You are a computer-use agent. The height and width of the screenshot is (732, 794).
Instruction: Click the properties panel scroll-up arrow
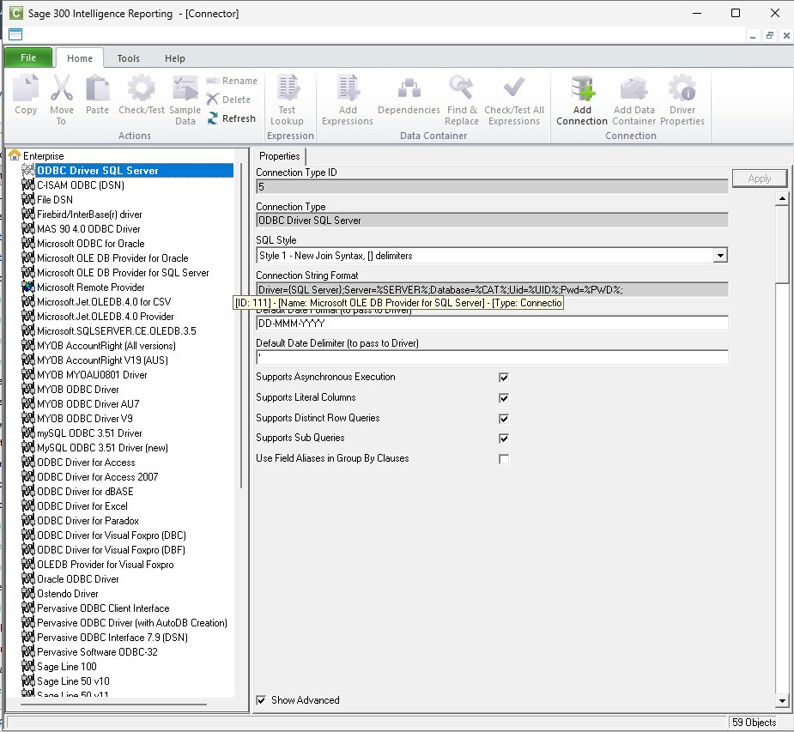782,198
